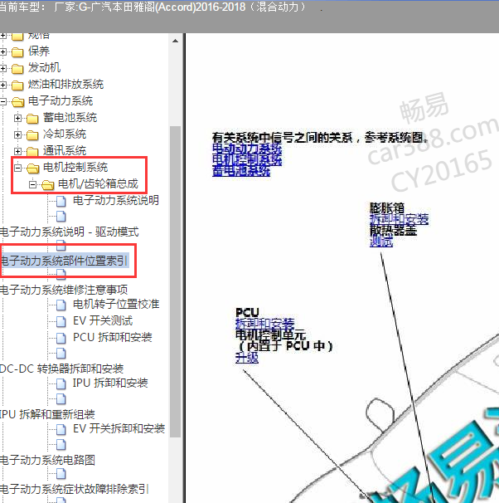Screen dimensions: 499x503
Task: Expand the 发动机 folder node
Action: point(2,68)
